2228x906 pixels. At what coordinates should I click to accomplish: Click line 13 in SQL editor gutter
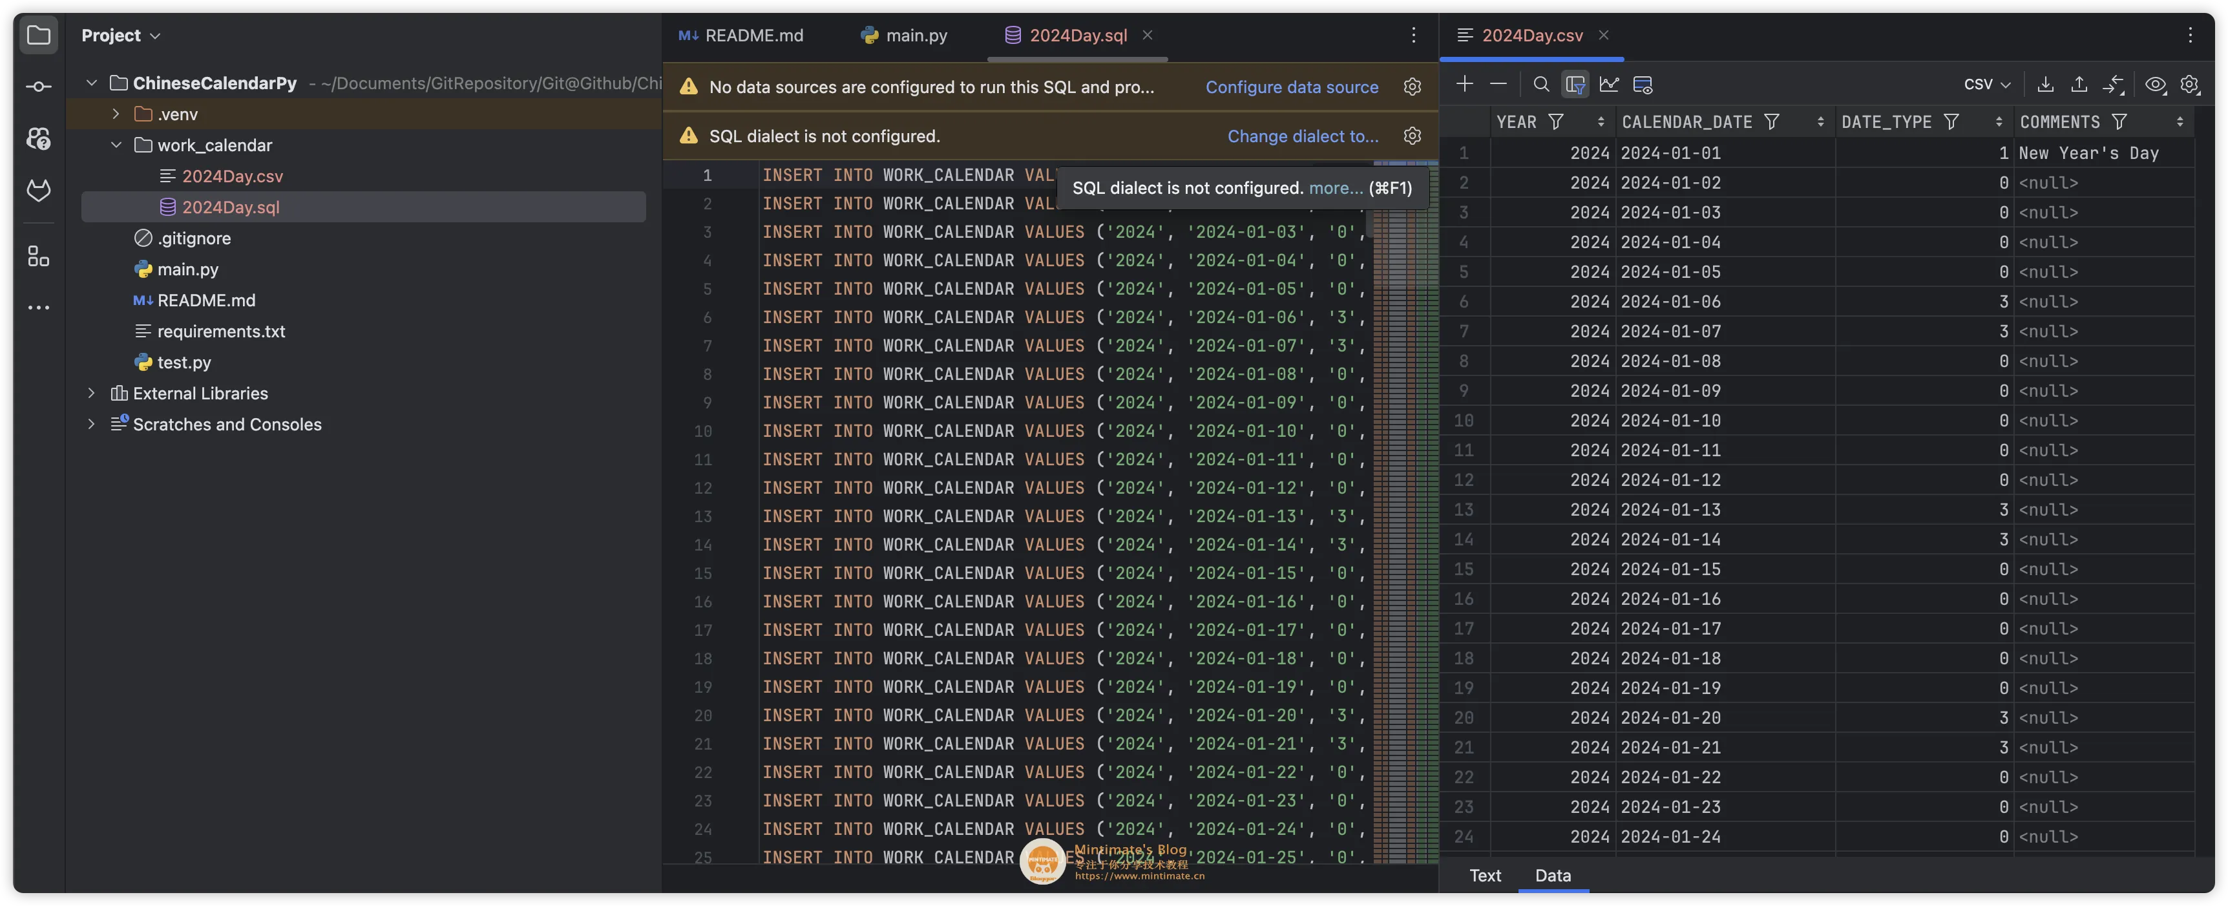[x=702, y=516]
